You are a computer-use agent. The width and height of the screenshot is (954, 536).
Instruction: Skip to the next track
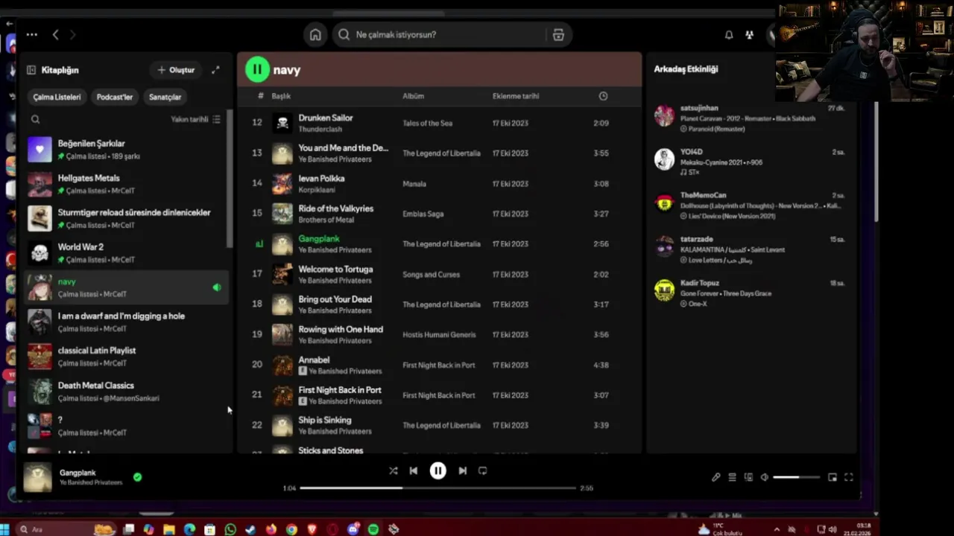[x=462, y=471]
